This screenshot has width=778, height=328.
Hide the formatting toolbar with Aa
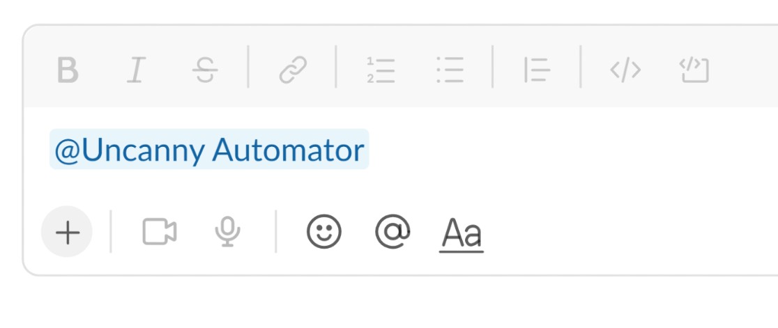coord(462,234)
